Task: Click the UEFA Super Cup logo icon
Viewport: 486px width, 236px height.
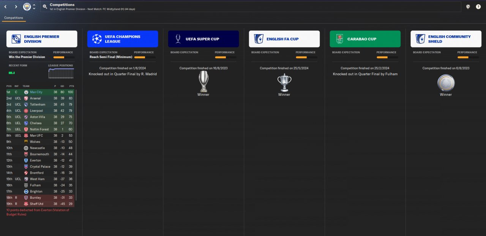Action: (178, 39)
